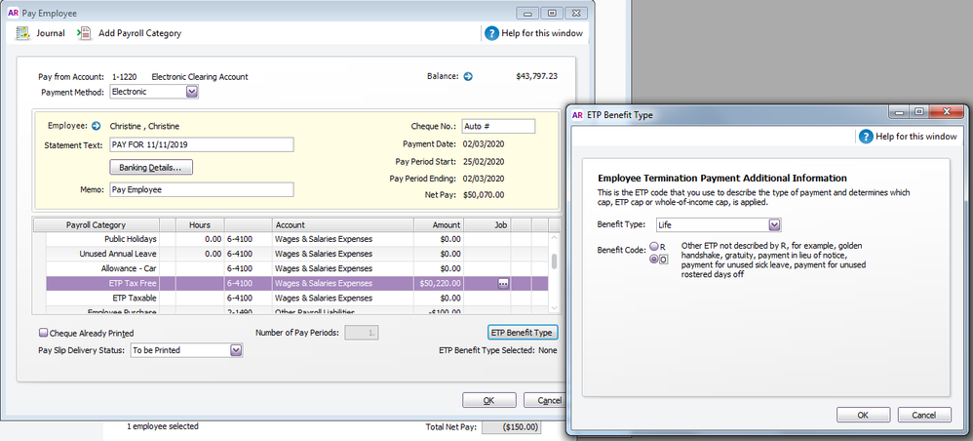Tick the Cheque Already Printed checkbox
This screenshot has height=441, width=973.
coord(43,333)
